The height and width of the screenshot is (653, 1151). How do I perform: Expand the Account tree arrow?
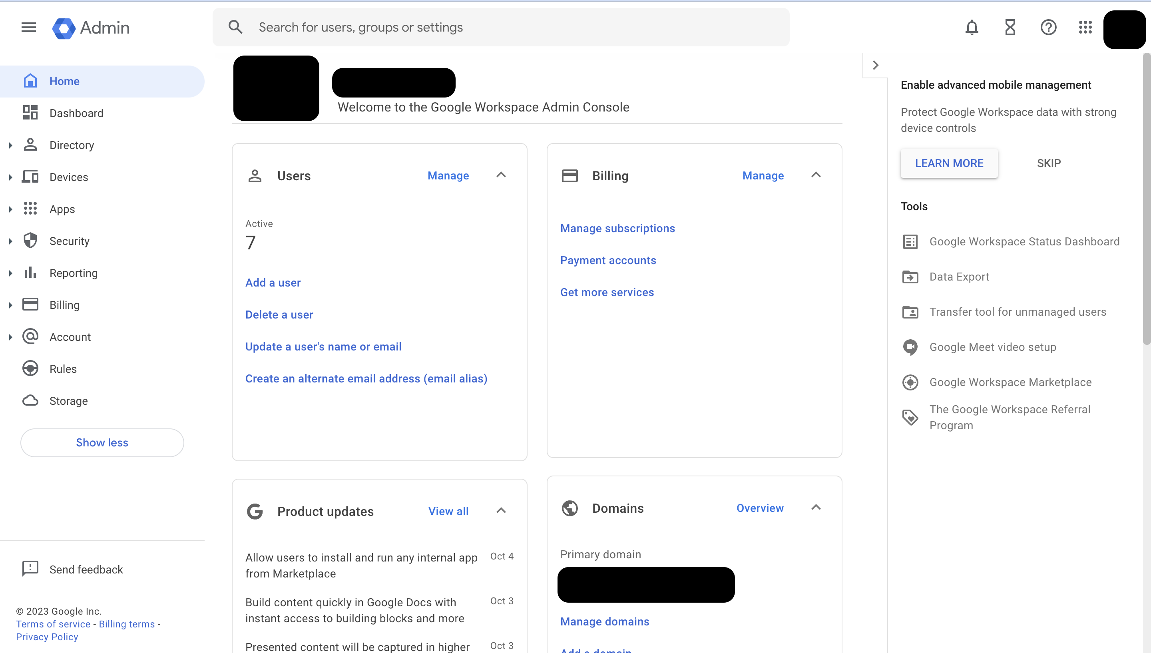tap(10, 337)
